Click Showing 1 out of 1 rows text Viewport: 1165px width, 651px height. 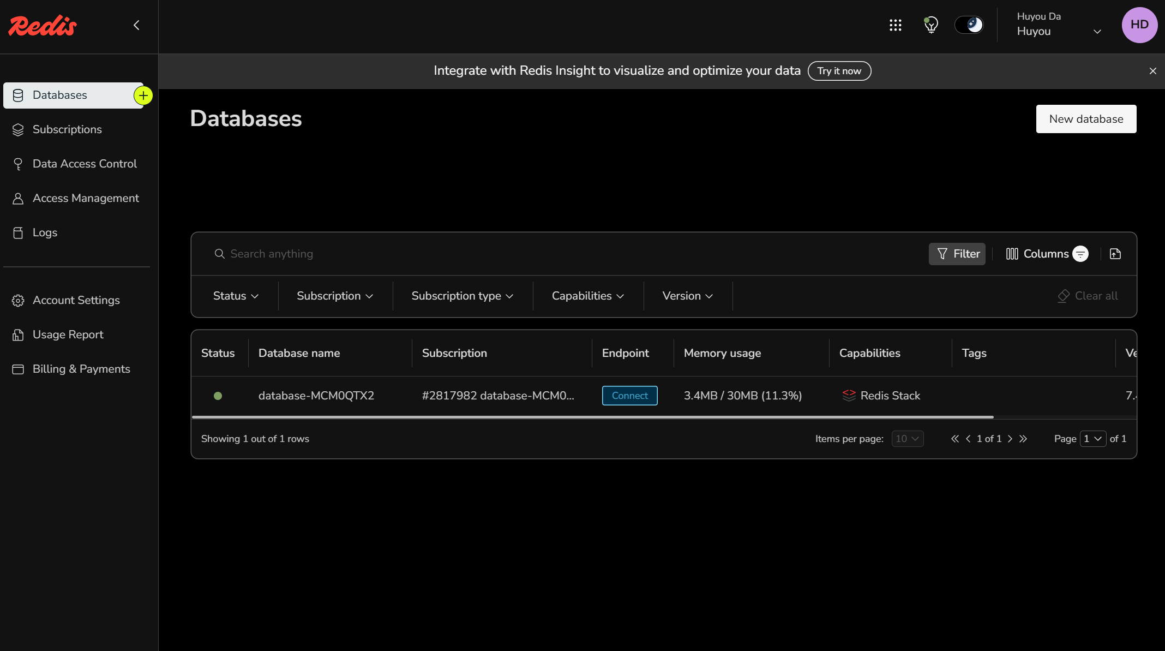[x=255, y=439]
